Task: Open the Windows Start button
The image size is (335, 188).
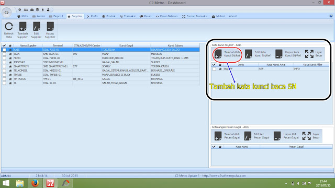Action: tap(6, 183)
